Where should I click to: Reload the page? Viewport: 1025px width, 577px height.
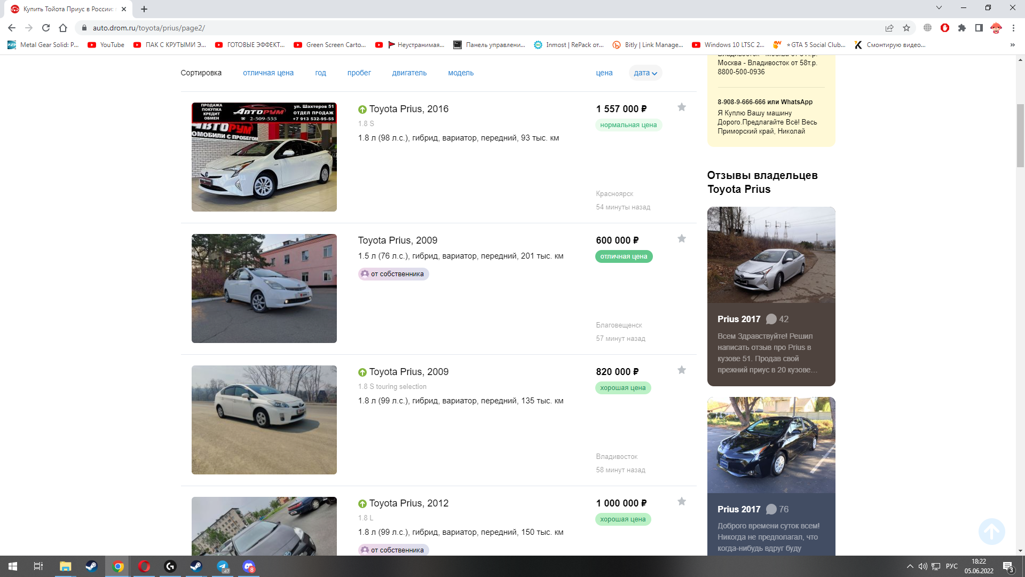[x=46, y=28]
